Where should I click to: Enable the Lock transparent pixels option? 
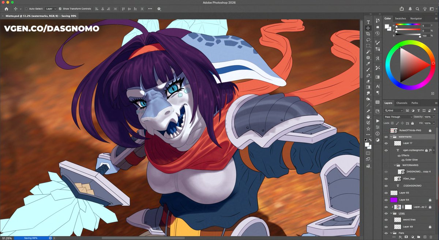(392, 123)
